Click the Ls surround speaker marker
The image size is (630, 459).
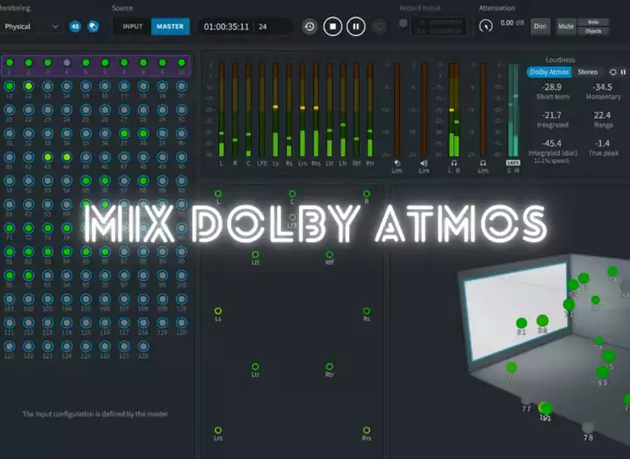tap(218, 311)
